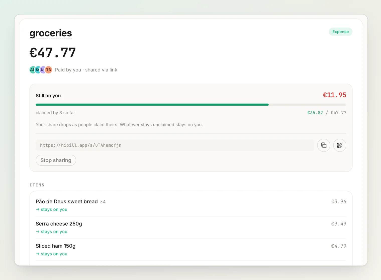Stop sharing this expense
The width and height of the screenshot is (381, 280).
[x=56, y=160]
